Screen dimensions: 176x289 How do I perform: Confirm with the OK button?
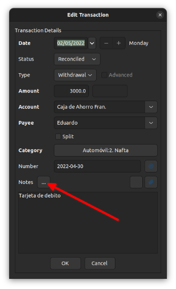pos(65,263)
